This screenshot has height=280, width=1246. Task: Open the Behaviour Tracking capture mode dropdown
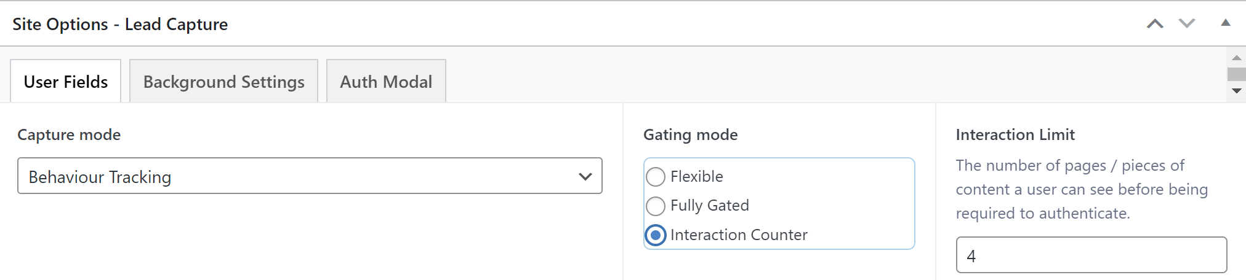(310, 176)
